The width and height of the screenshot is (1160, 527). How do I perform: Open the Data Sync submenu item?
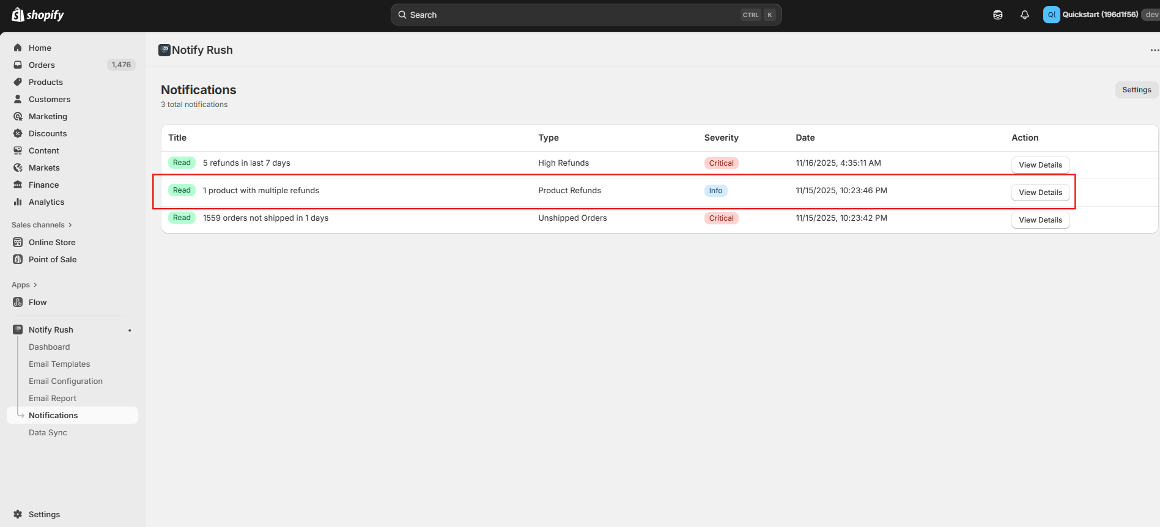48,432
